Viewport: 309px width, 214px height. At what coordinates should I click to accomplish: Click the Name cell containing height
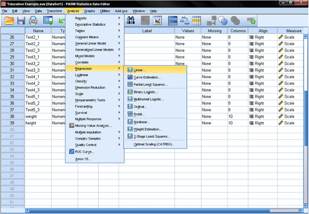pyautogui.click(x=38, y=123)
